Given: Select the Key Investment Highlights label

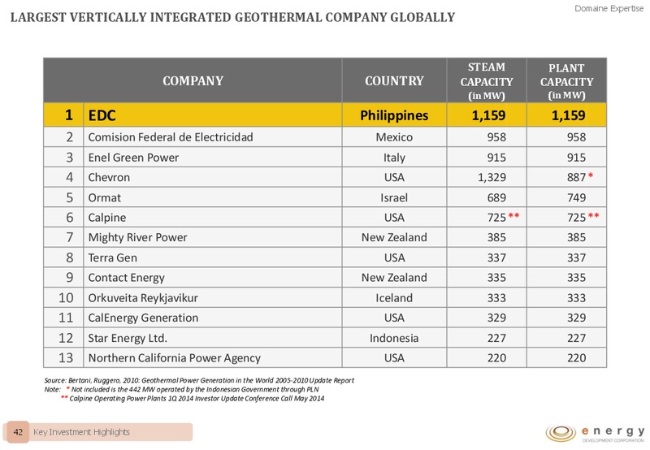Looking at the screenshot, I should (x=81, y=432).
